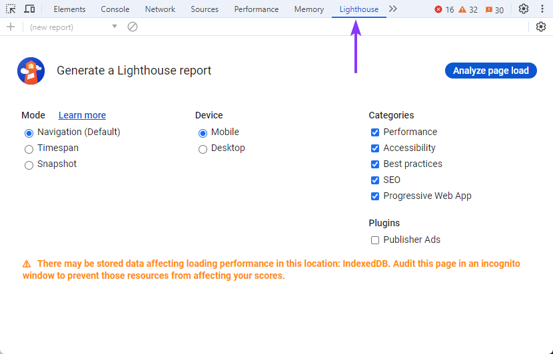Switch to the Network tab
The width and height of the screenshot is (553, 354).
(x=160, y=9)
